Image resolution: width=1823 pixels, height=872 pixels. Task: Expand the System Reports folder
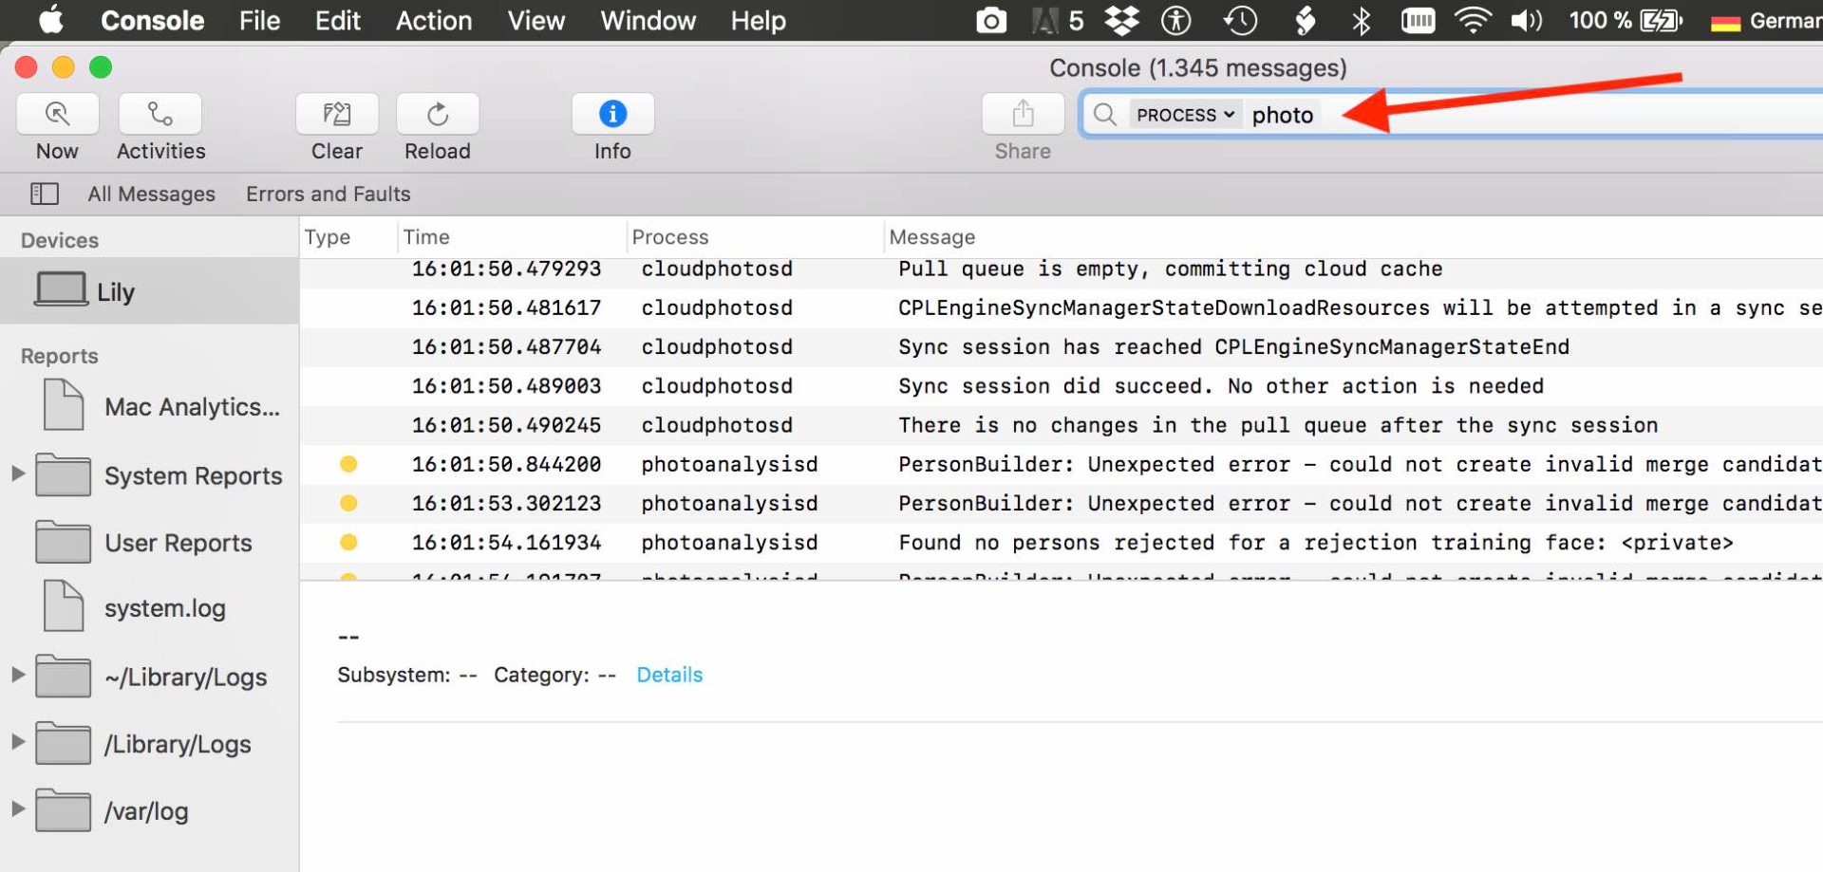17,473
